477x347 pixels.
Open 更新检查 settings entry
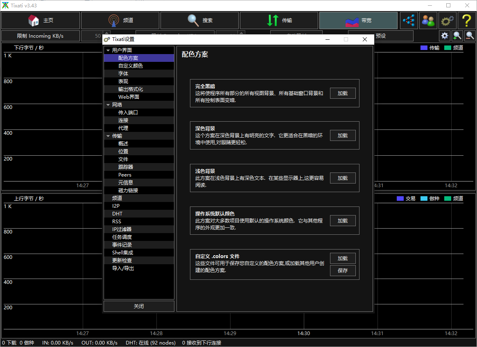coord(139,261)
